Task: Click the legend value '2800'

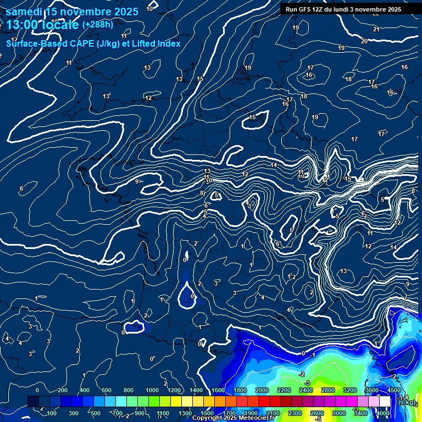Action: 328,390
